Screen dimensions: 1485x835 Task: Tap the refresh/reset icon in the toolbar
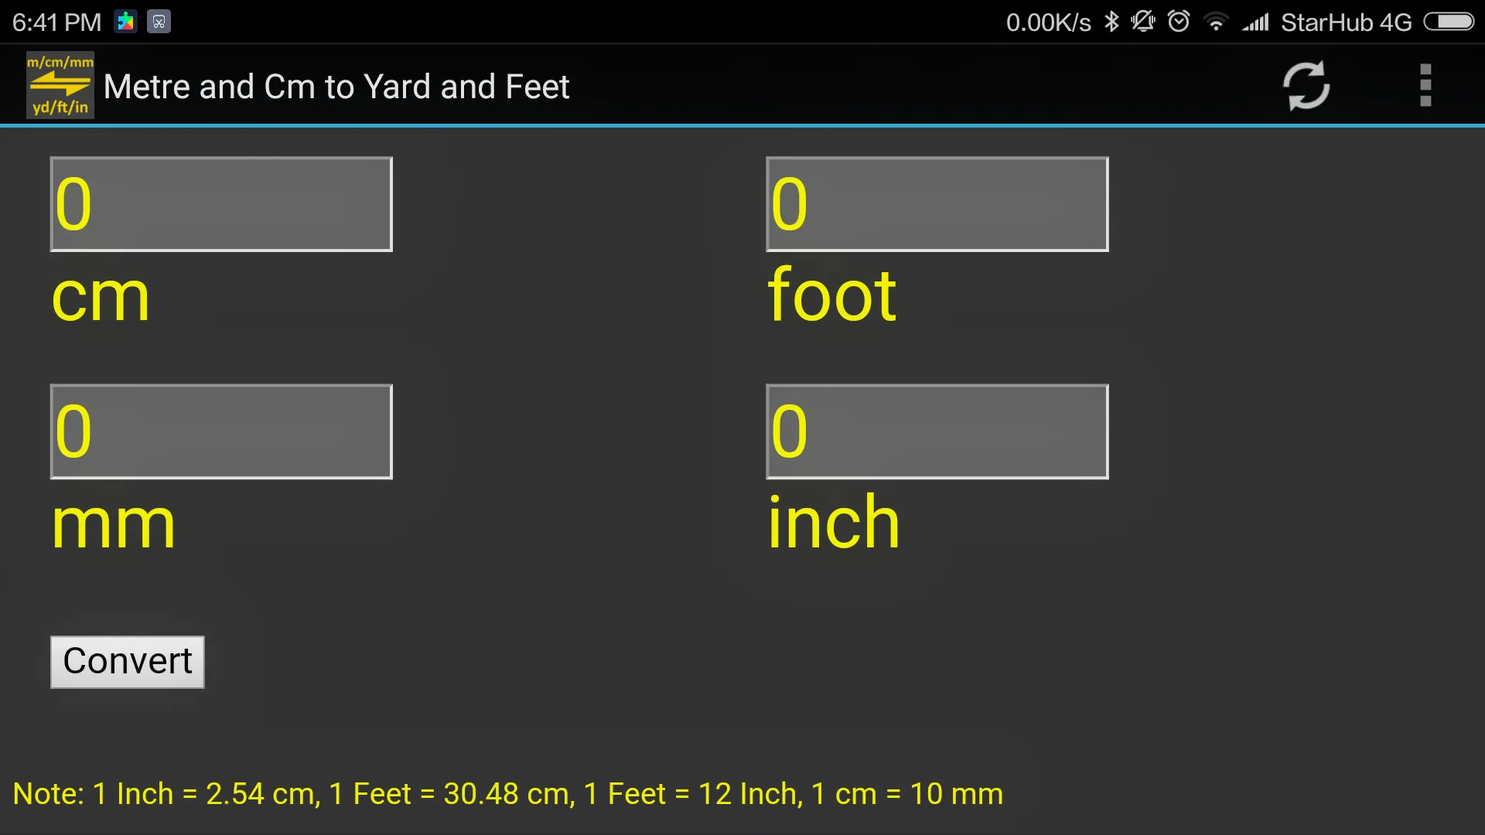1307,85
